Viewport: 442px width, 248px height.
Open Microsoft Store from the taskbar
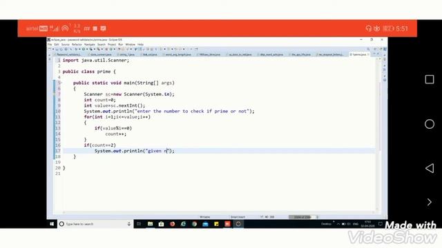coord(161,224)
